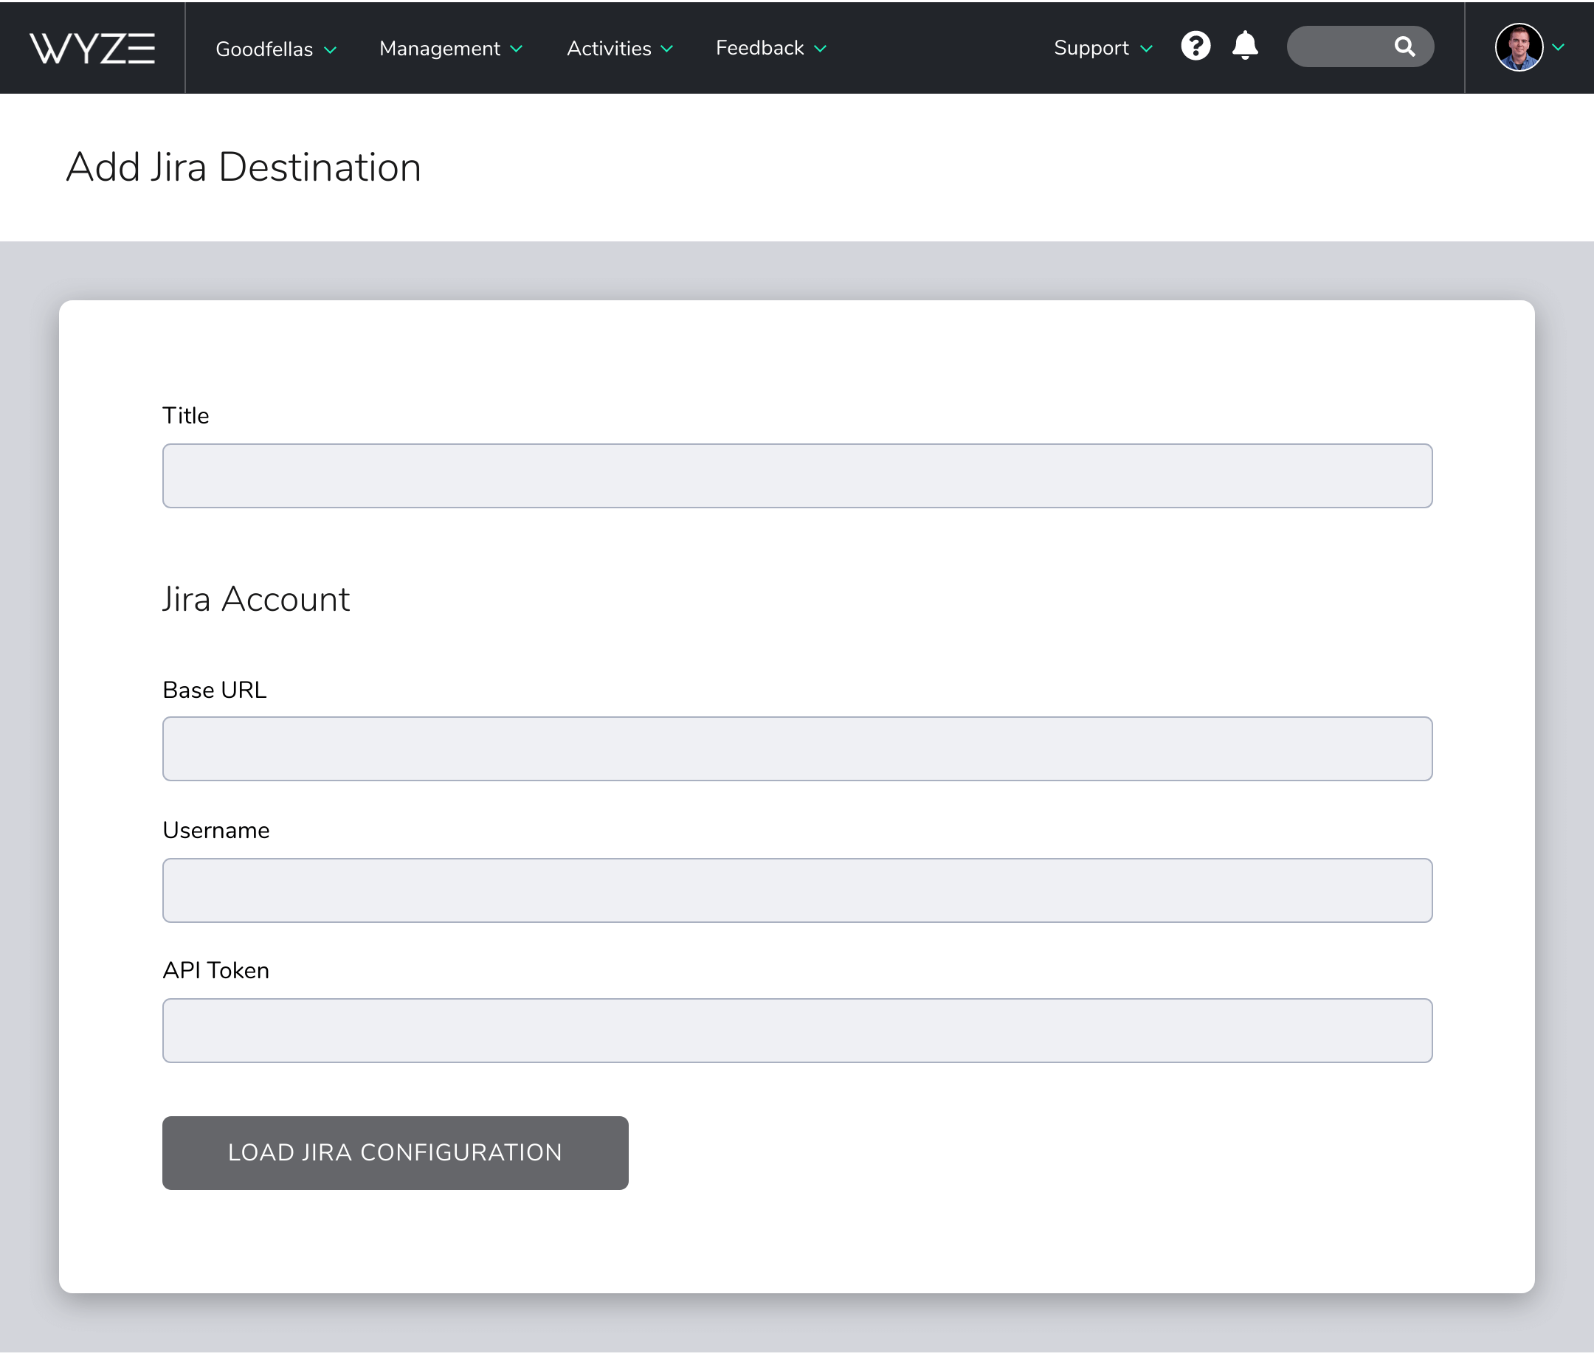Select the notification bell in the navbar
1594x1353 pixels.
point(1243,46)
